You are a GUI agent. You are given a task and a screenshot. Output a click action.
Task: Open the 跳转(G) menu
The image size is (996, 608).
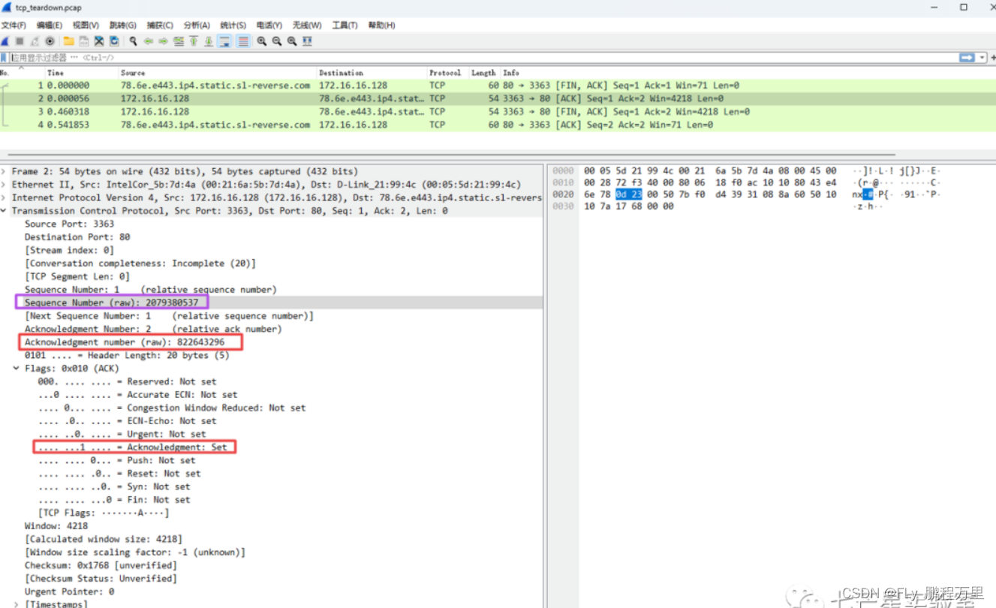tap(122, 26)
